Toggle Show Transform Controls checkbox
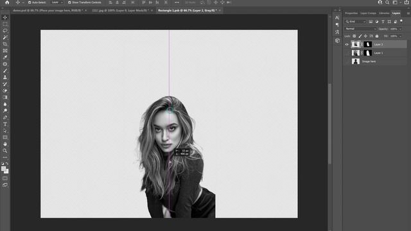Viewport: 411px width, 231px height. [x=69, y=3]
